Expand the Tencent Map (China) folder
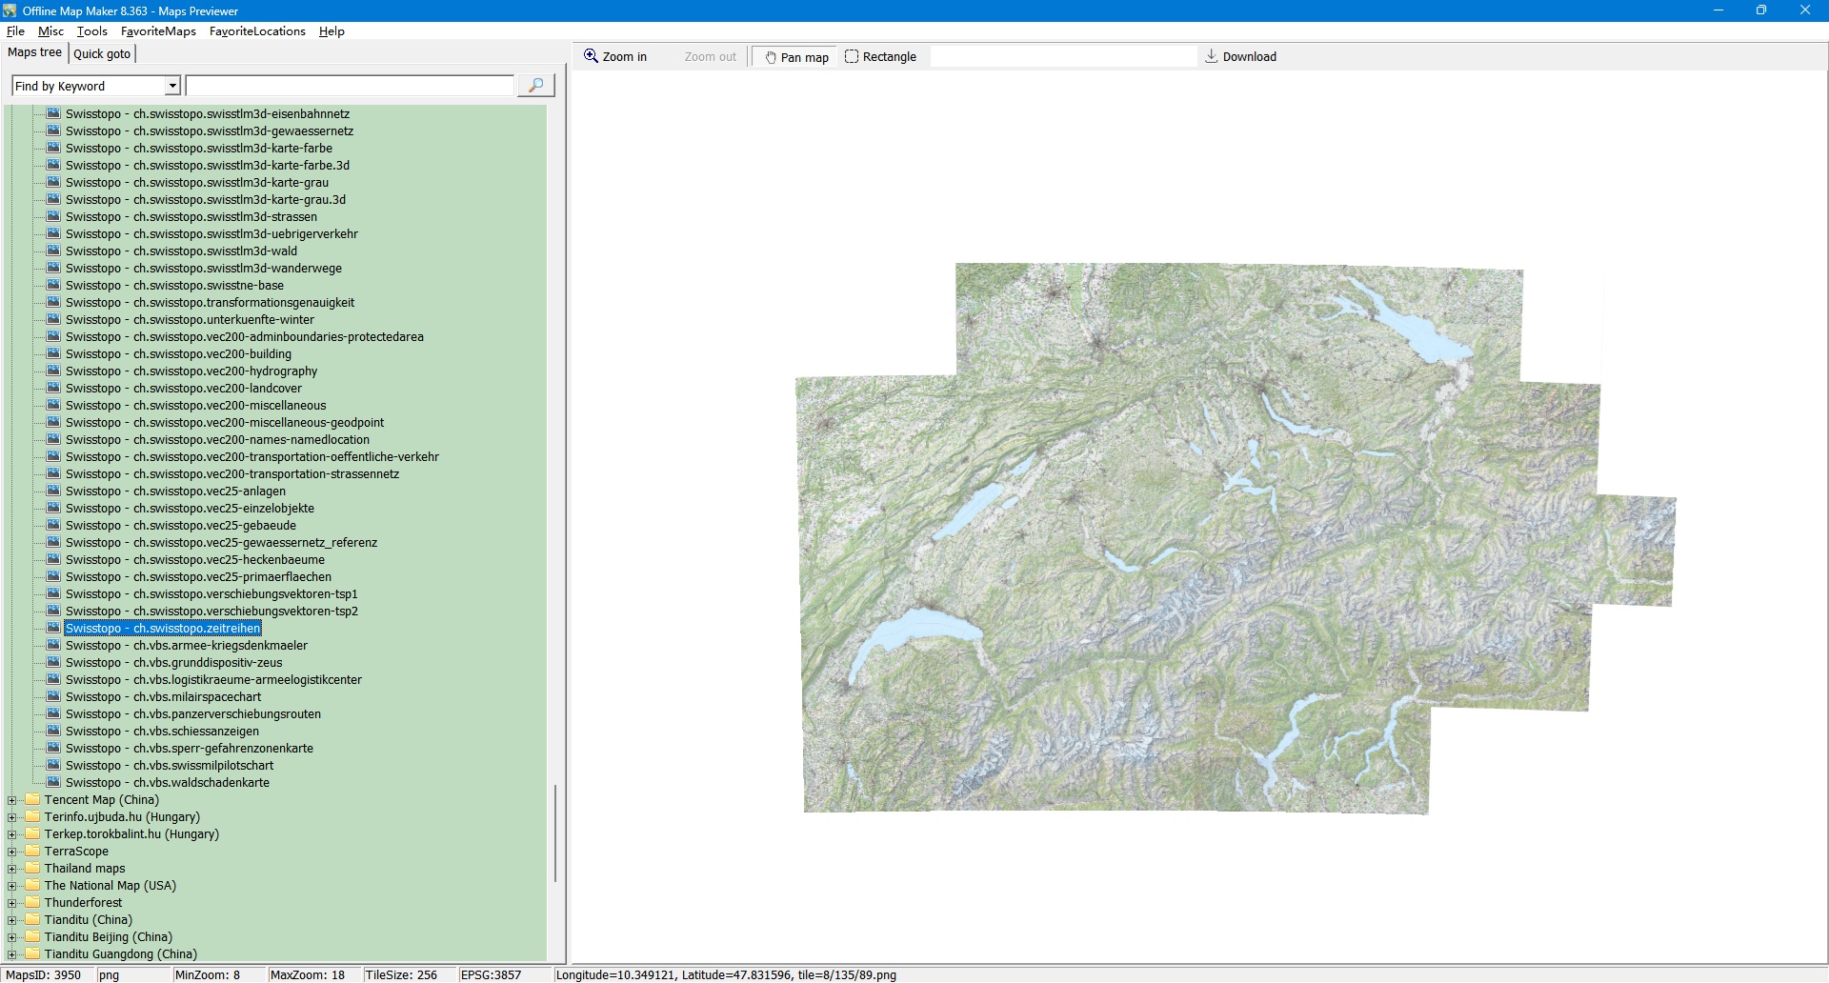The height and width of the screenshot is (983, 1829). [x=12, y=800]
